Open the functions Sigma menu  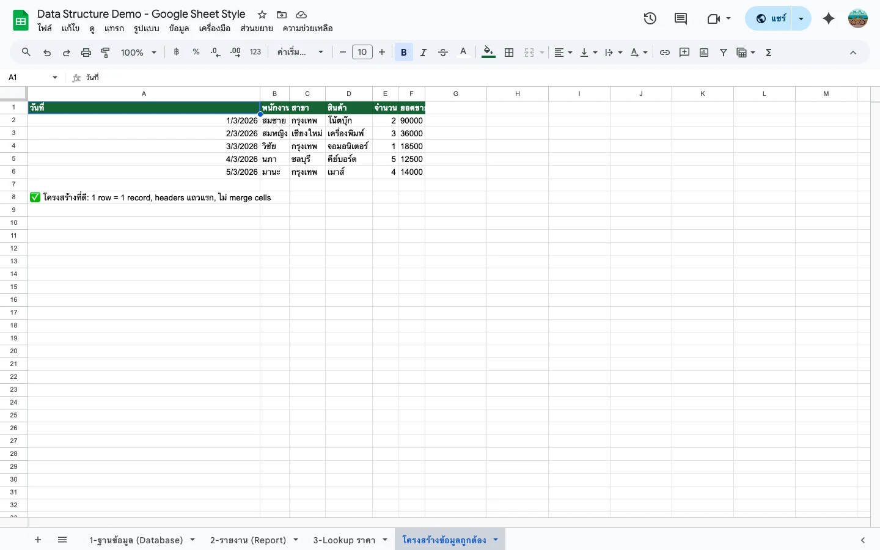pyautogui.click(x=768, y=52)
